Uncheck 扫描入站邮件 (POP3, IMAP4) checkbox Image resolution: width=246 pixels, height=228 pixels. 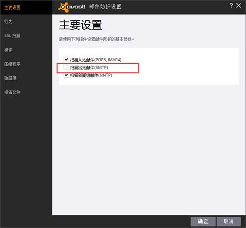tap(66, 59)
